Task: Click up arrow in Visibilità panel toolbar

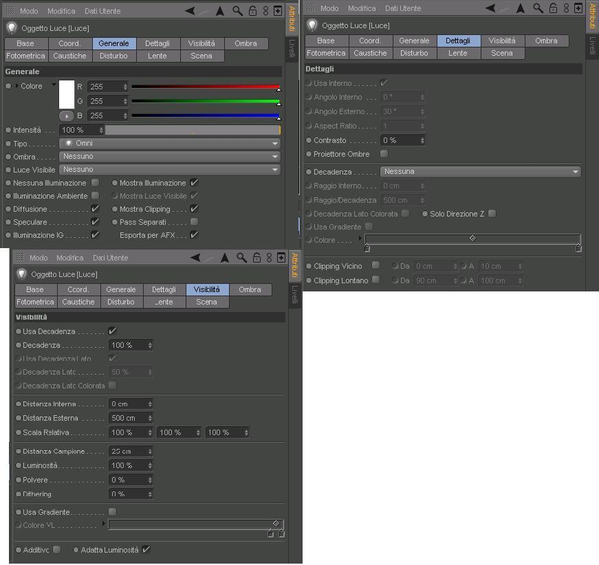Action: [x=225, y=258]
